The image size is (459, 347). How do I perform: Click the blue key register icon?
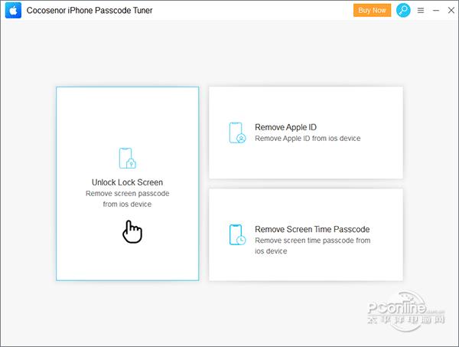403,10
